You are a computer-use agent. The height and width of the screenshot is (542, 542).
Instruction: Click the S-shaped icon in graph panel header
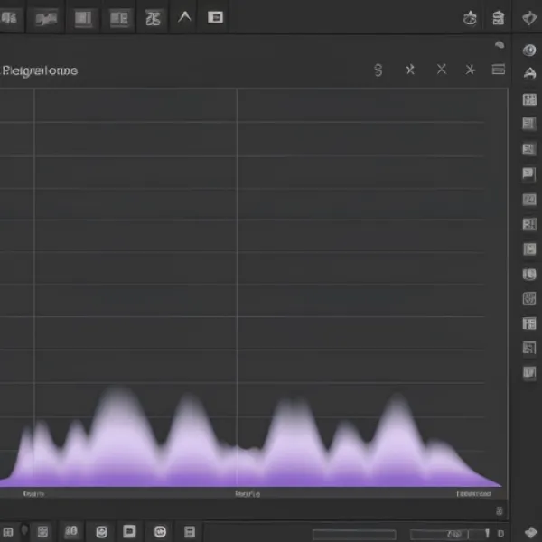point(378,70)
